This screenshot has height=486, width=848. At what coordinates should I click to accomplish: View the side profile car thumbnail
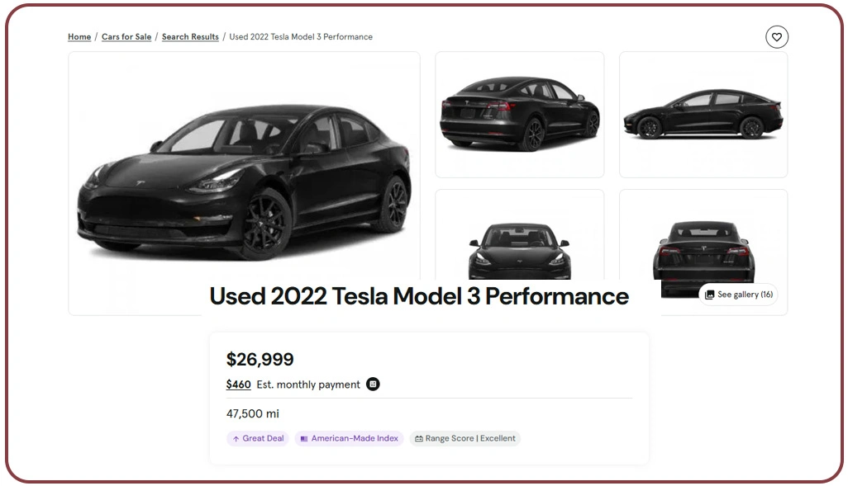[x=703, y=114]
